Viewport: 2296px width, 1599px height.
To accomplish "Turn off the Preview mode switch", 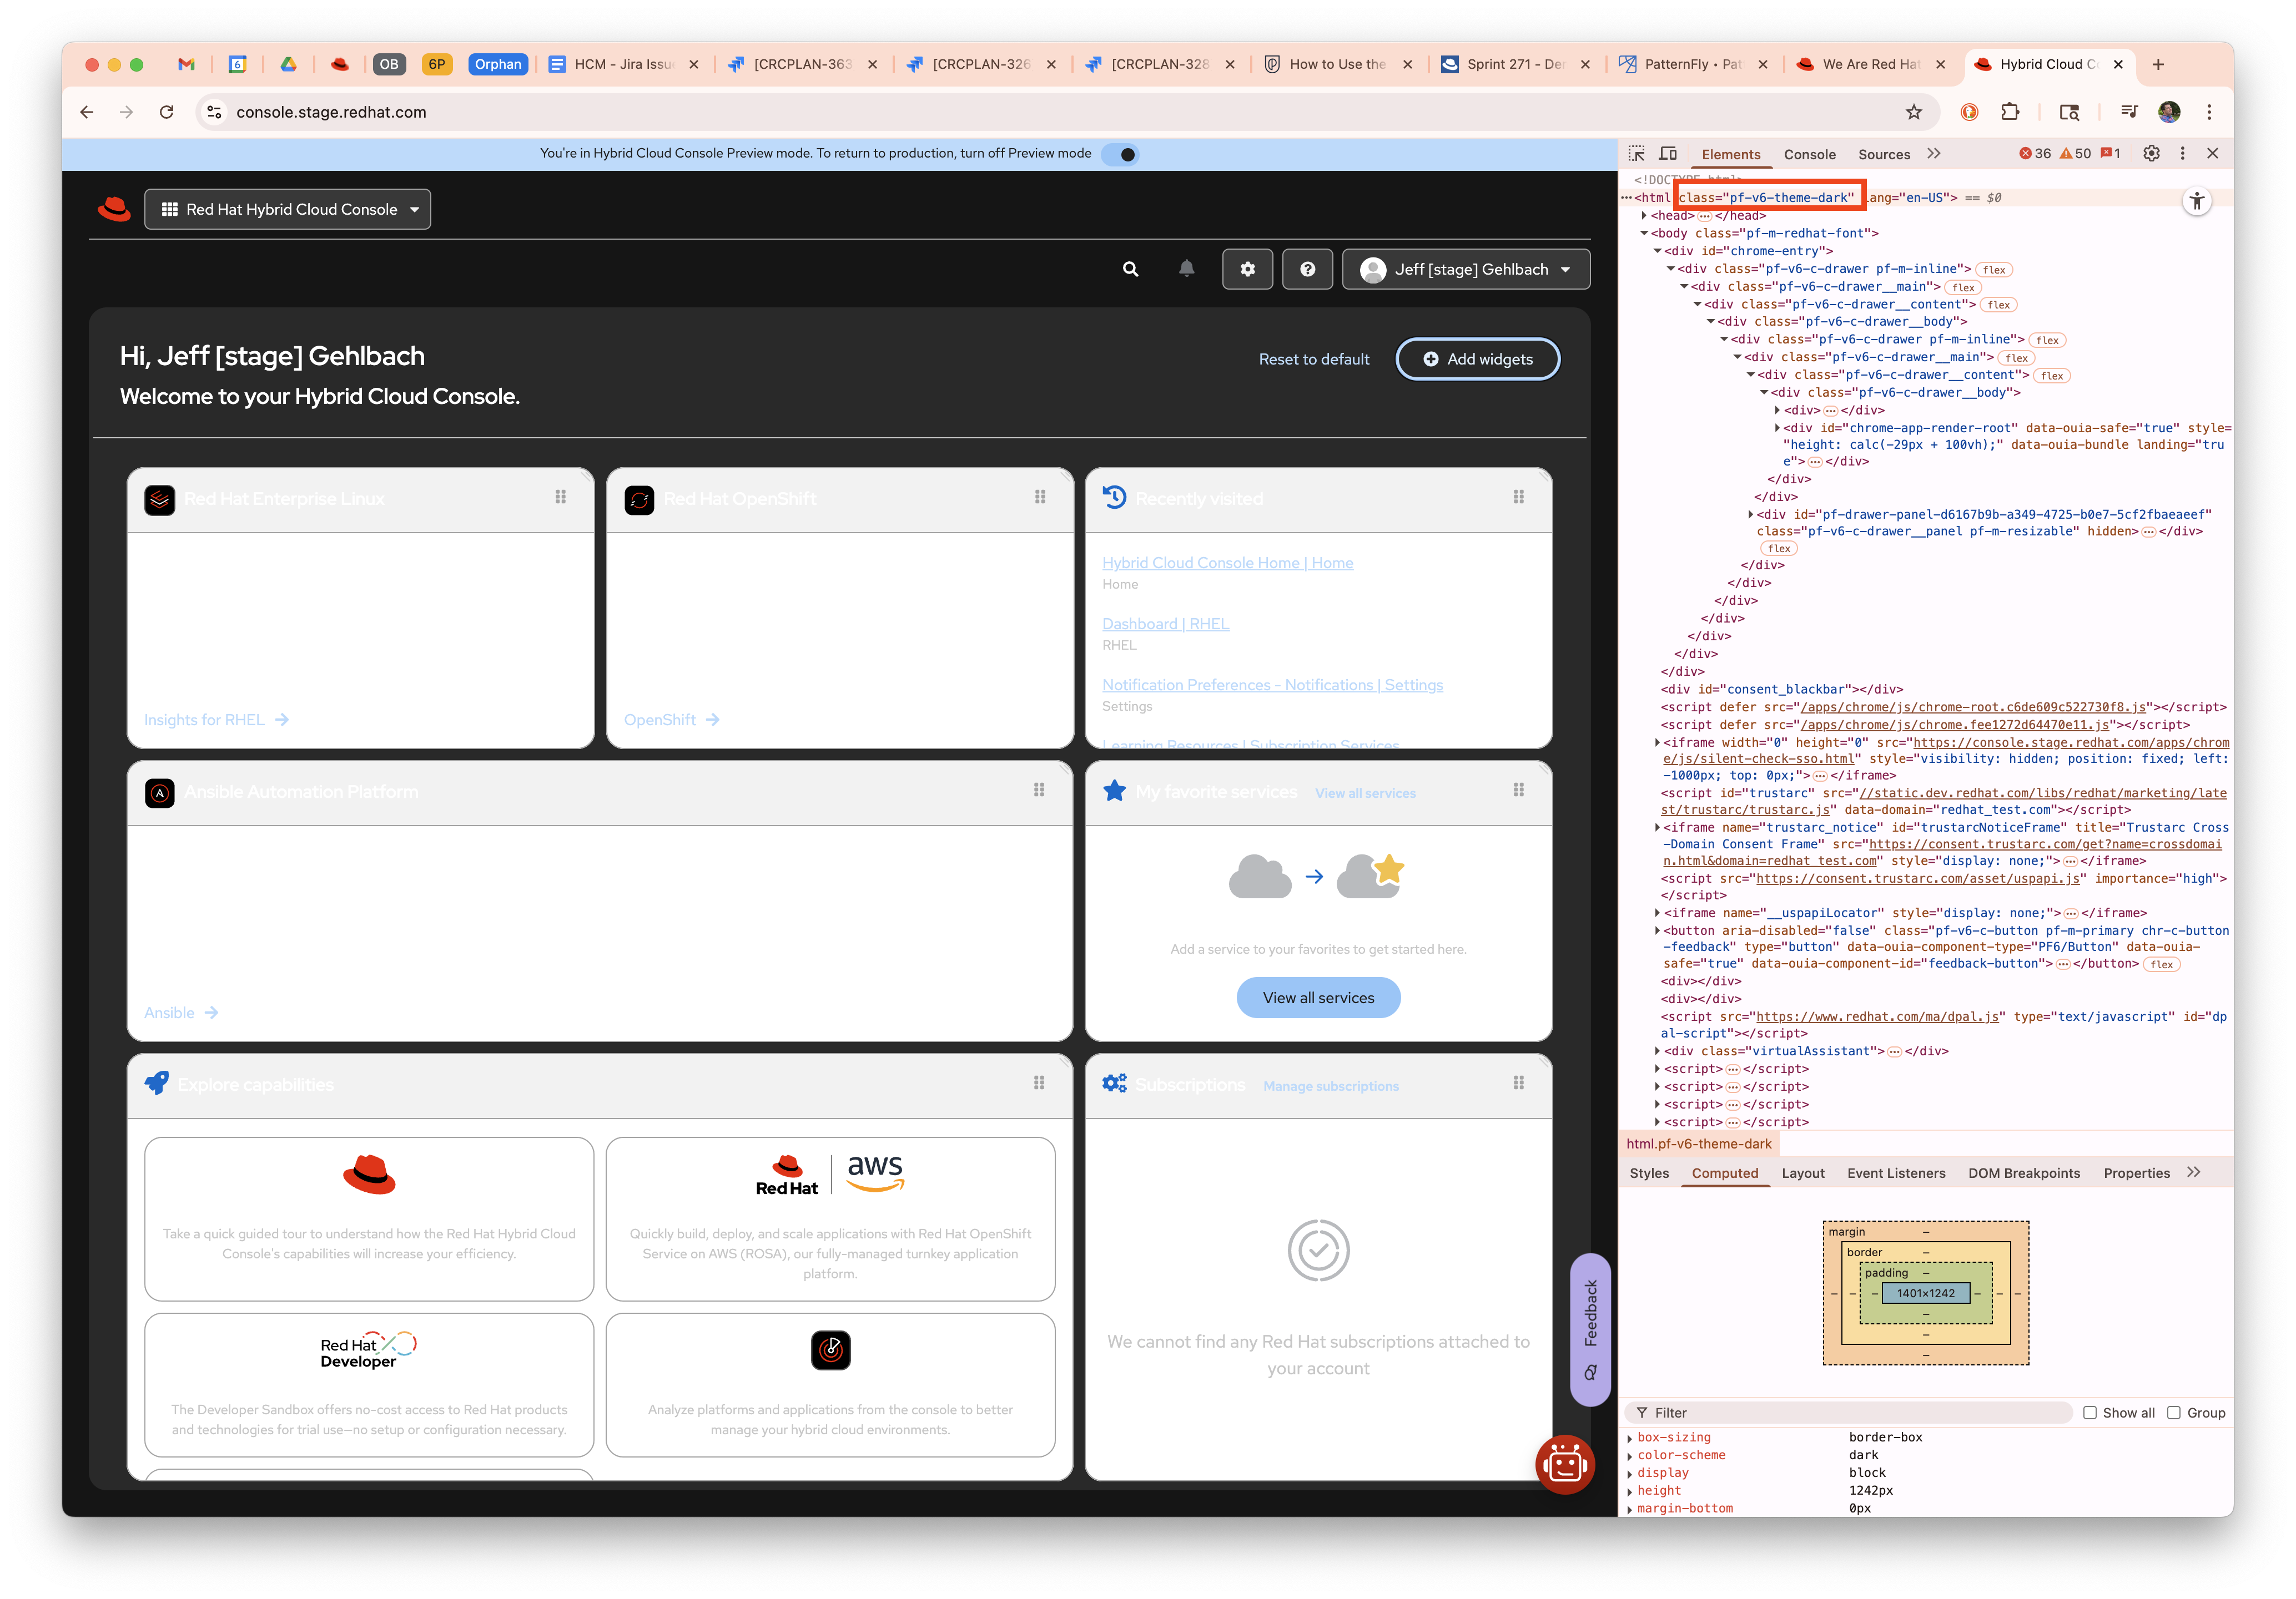I will pos(1121,154).
